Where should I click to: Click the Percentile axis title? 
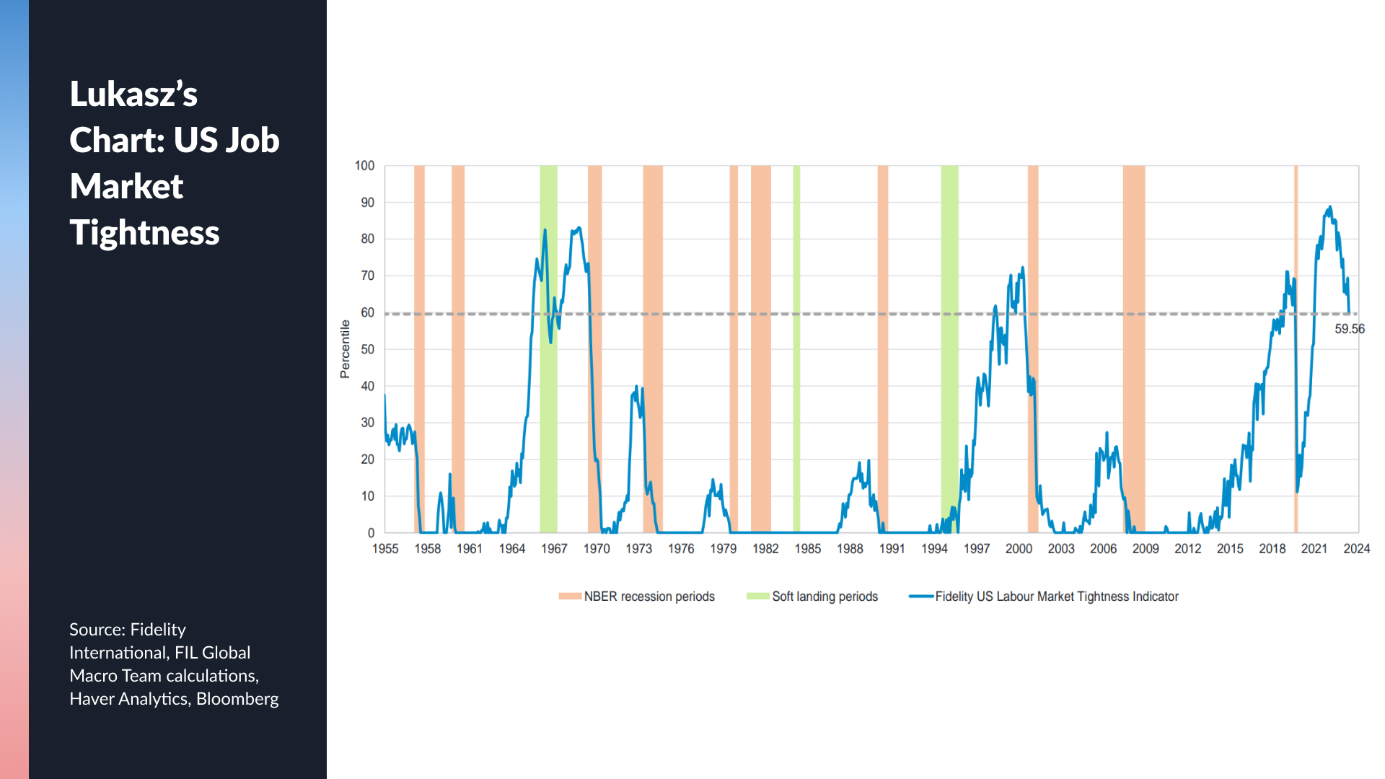click(x=345, y=349)
